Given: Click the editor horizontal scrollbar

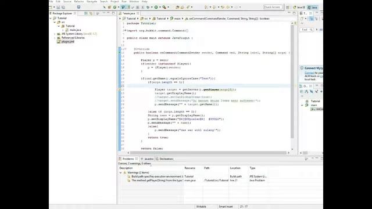Looking at the screenshot, I should 208,153.
